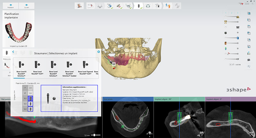Image resolution: width=256 pixels, height=138 pixels.
Task: Go back using the blue chevron in implant dialog
Action: click(13, 52)
